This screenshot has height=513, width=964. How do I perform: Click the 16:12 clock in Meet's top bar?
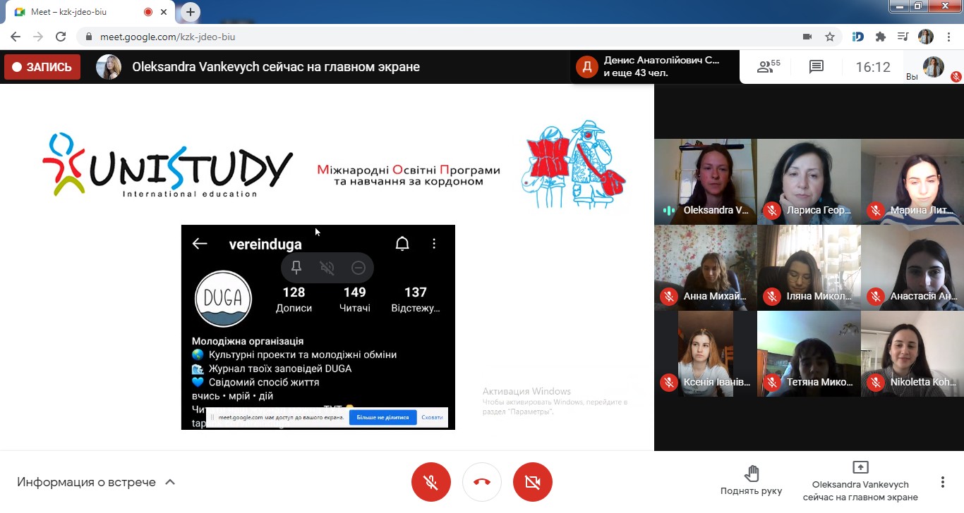[x=873, y=67]
